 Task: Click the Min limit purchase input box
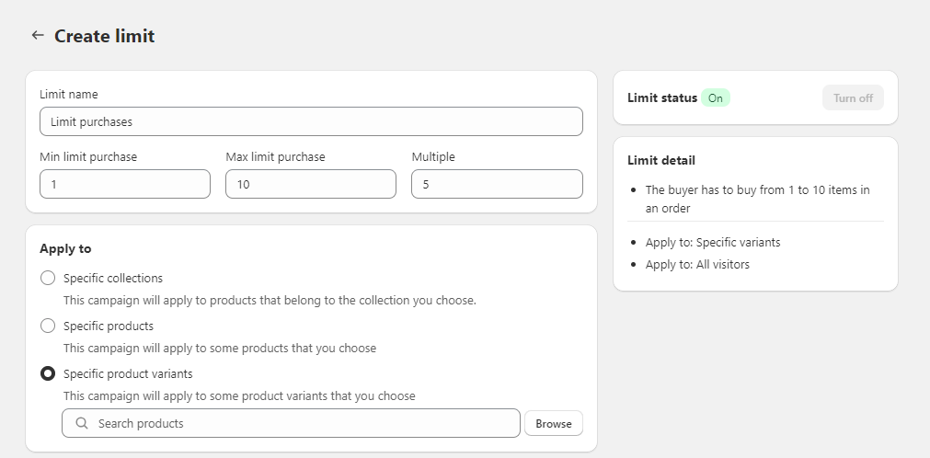[x=125, y=184]
